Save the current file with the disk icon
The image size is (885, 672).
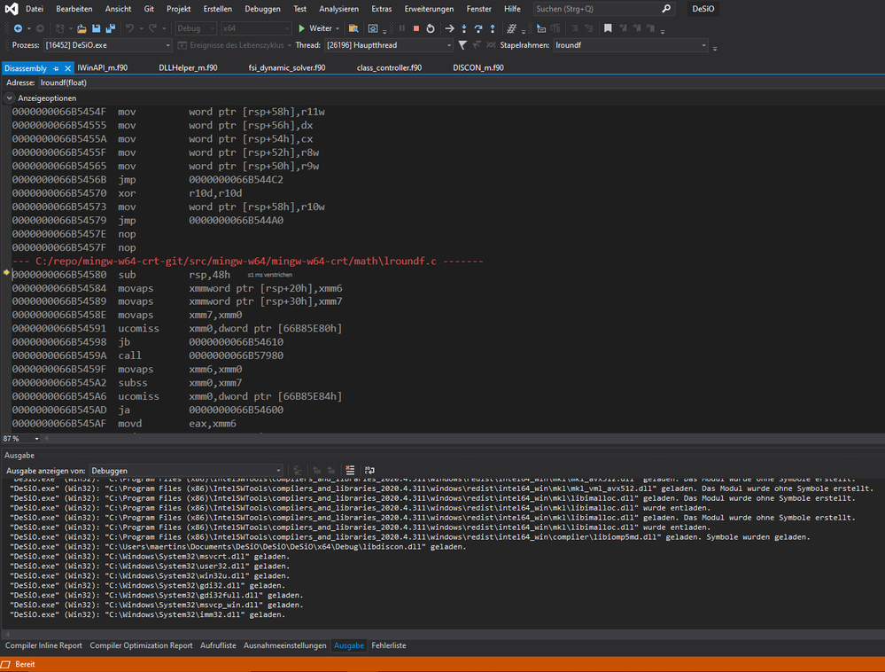click(x=96, y=28)
